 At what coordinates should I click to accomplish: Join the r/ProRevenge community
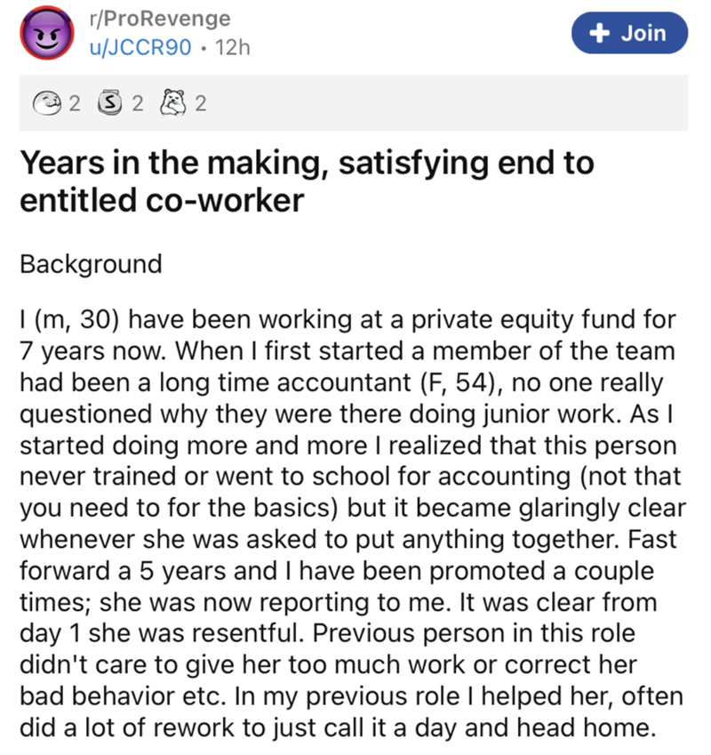(629, 33)
